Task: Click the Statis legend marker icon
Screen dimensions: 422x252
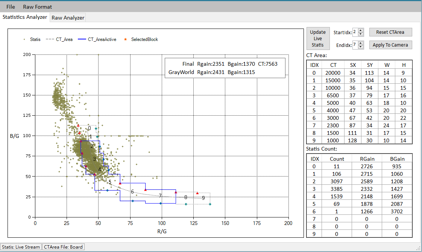Action: pos(25,39)
